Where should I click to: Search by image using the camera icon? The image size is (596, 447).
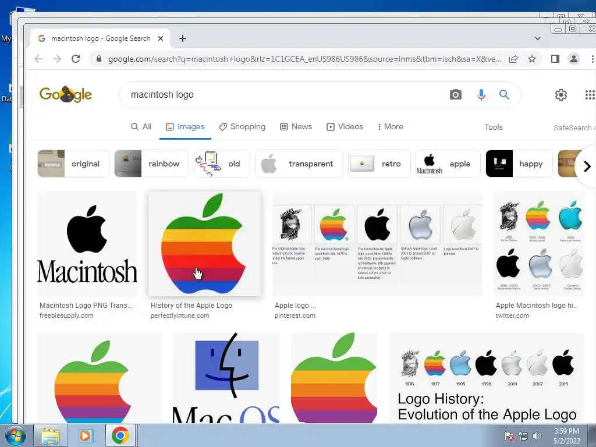click(455, 95)
